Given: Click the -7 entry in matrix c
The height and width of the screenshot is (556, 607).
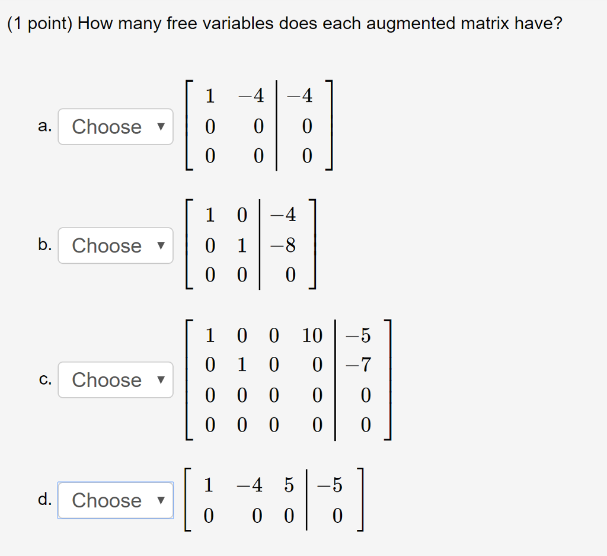Looking at the screenshot, I should [x=358, y=365].
